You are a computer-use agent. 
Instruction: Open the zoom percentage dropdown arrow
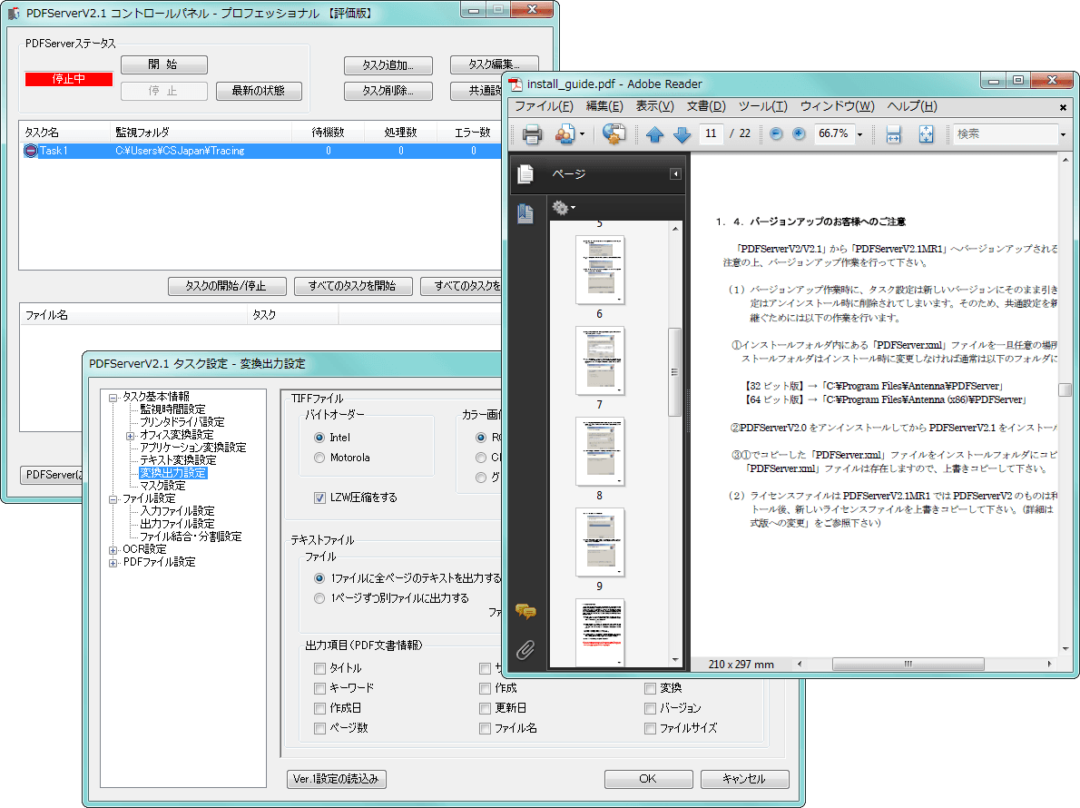859,134
